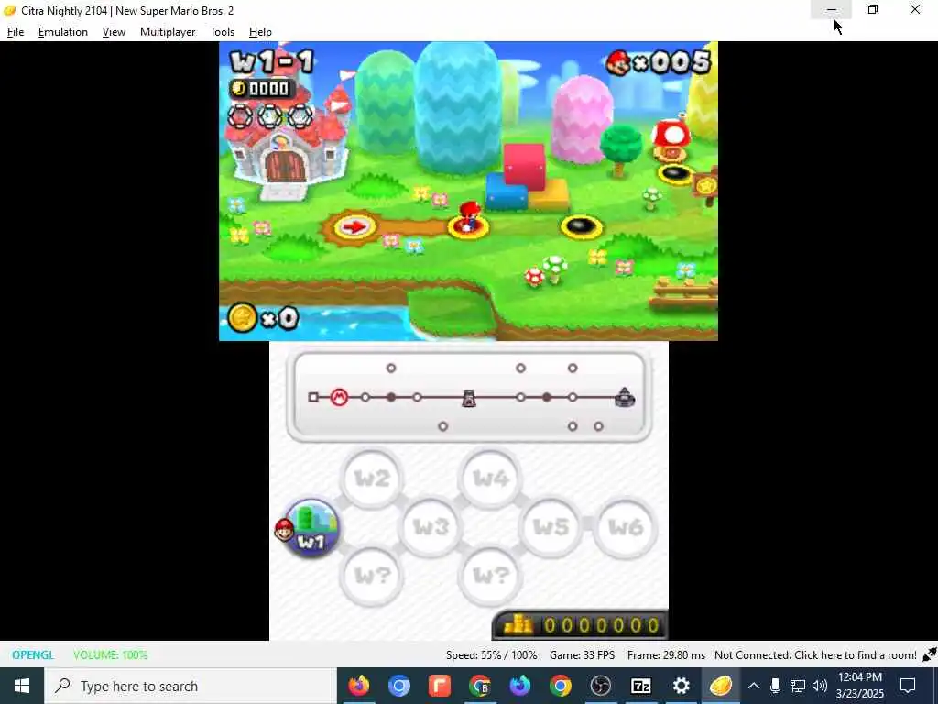Click the speaker volume tray icon
The width and height of the screenshot is (938, 704).
[x=820, y=686]
